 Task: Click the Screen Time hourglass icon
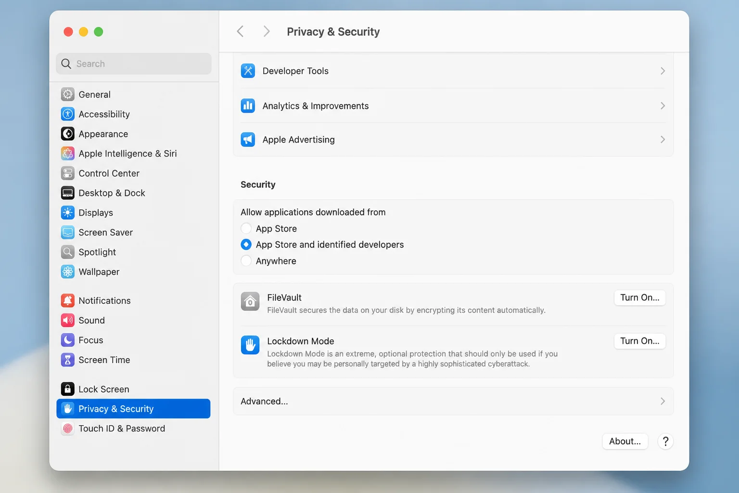68,360
